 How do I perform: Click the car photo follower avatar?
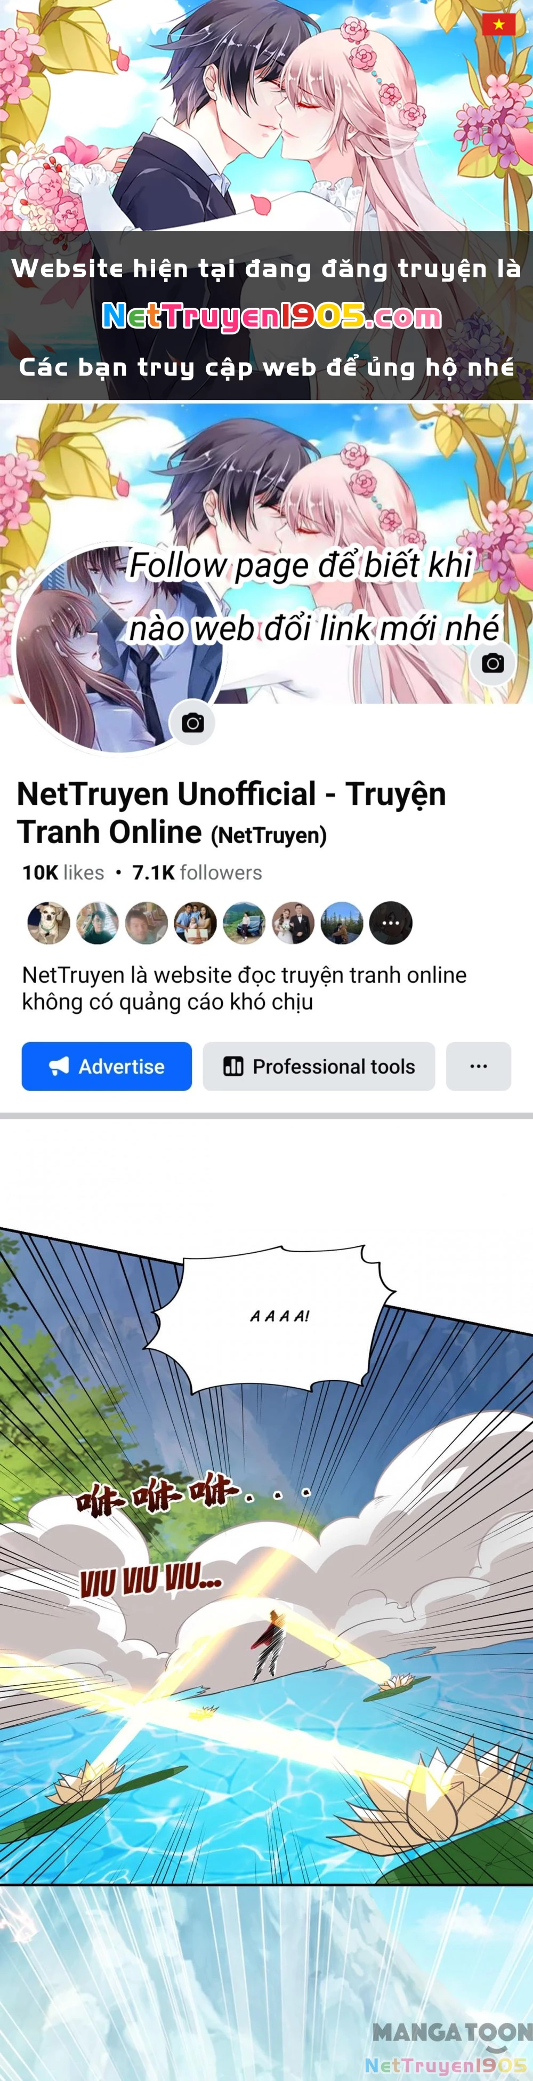(x=244, y=923)
